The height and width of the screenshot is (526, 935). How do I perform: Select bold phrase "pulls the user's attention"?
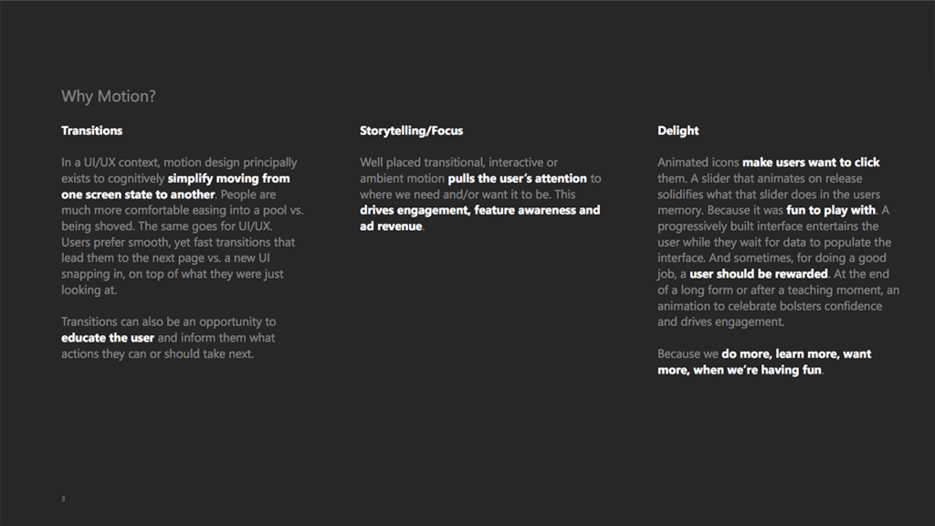pyautogui.click(x=517, y=179)
